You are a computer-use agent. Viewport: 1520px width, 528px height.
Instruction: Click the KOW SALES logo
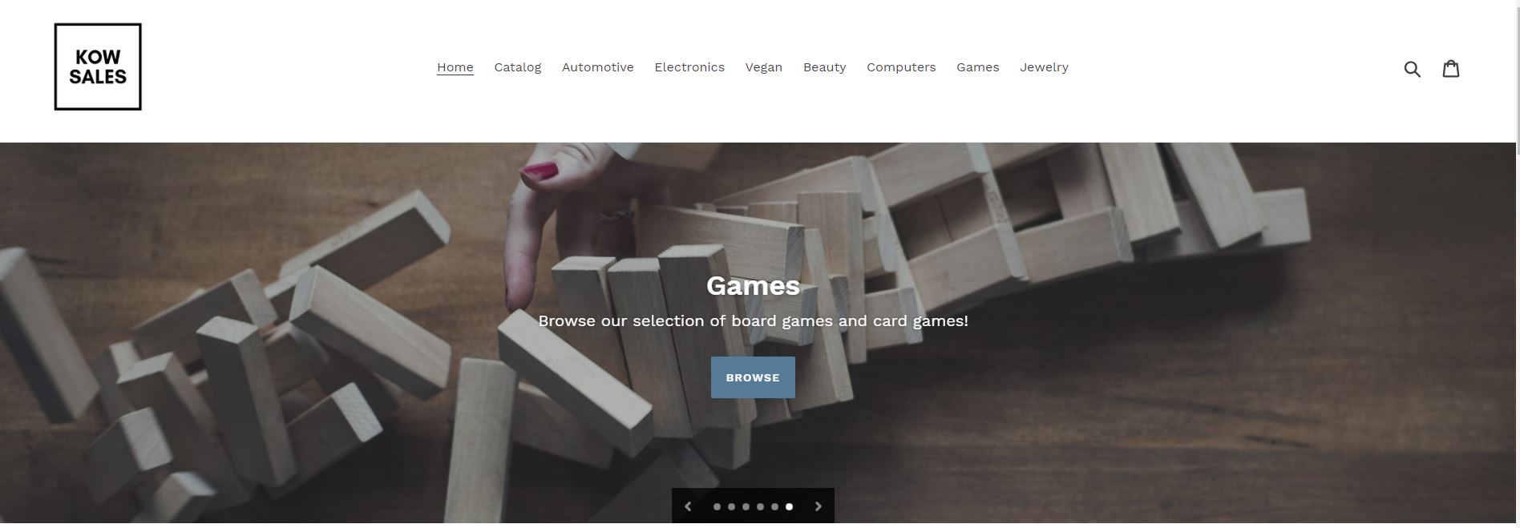point(98,67)
